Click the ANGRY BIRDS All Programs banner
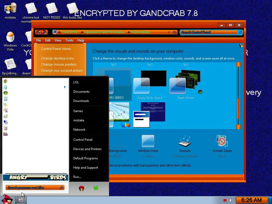Viewport: 272px width, 204px height. pyautogui.click(x=36, y=177)
